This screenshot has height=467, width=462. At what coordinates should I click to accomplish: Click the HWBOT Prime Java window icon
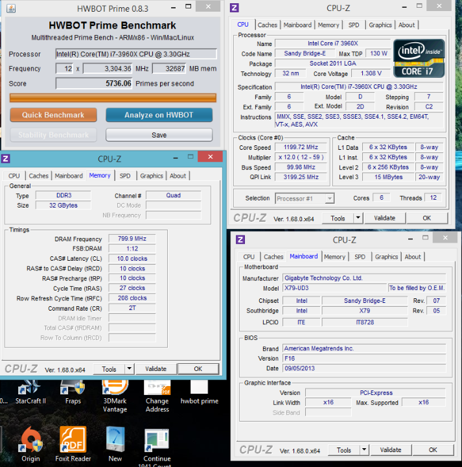pos(11,8)
